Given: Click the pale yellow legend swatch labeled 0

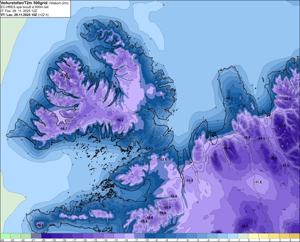Looking at the screenshot, I should click(253, 236).
